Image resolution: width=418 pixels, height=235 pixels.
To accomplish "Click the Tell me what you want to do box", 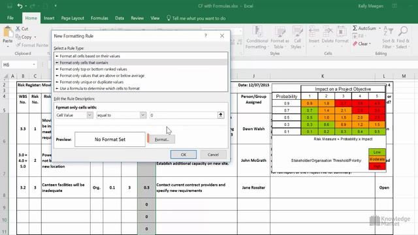I will click(199, 18).
